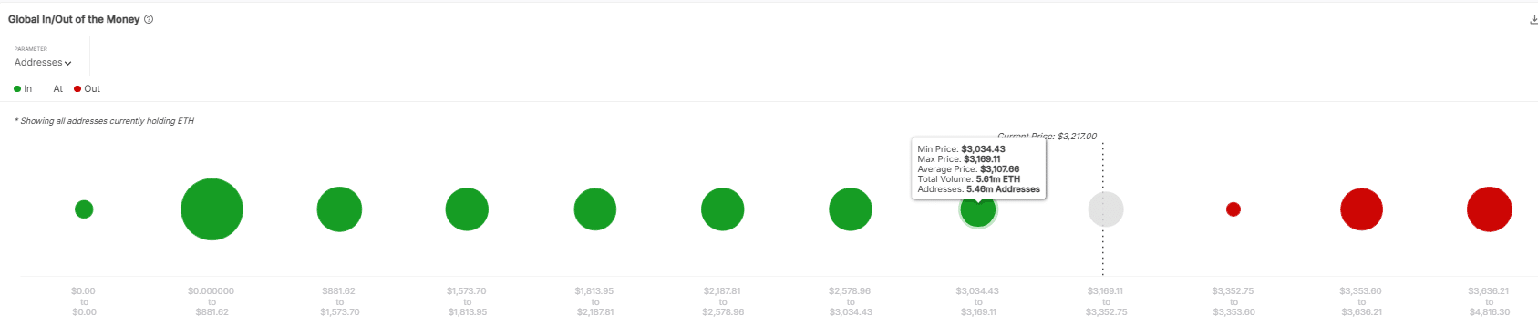This screenshot has height=336, width=1538.
Task: Select green bubble for $2,578.96 to $3,034.43
Action: (851, 209)
